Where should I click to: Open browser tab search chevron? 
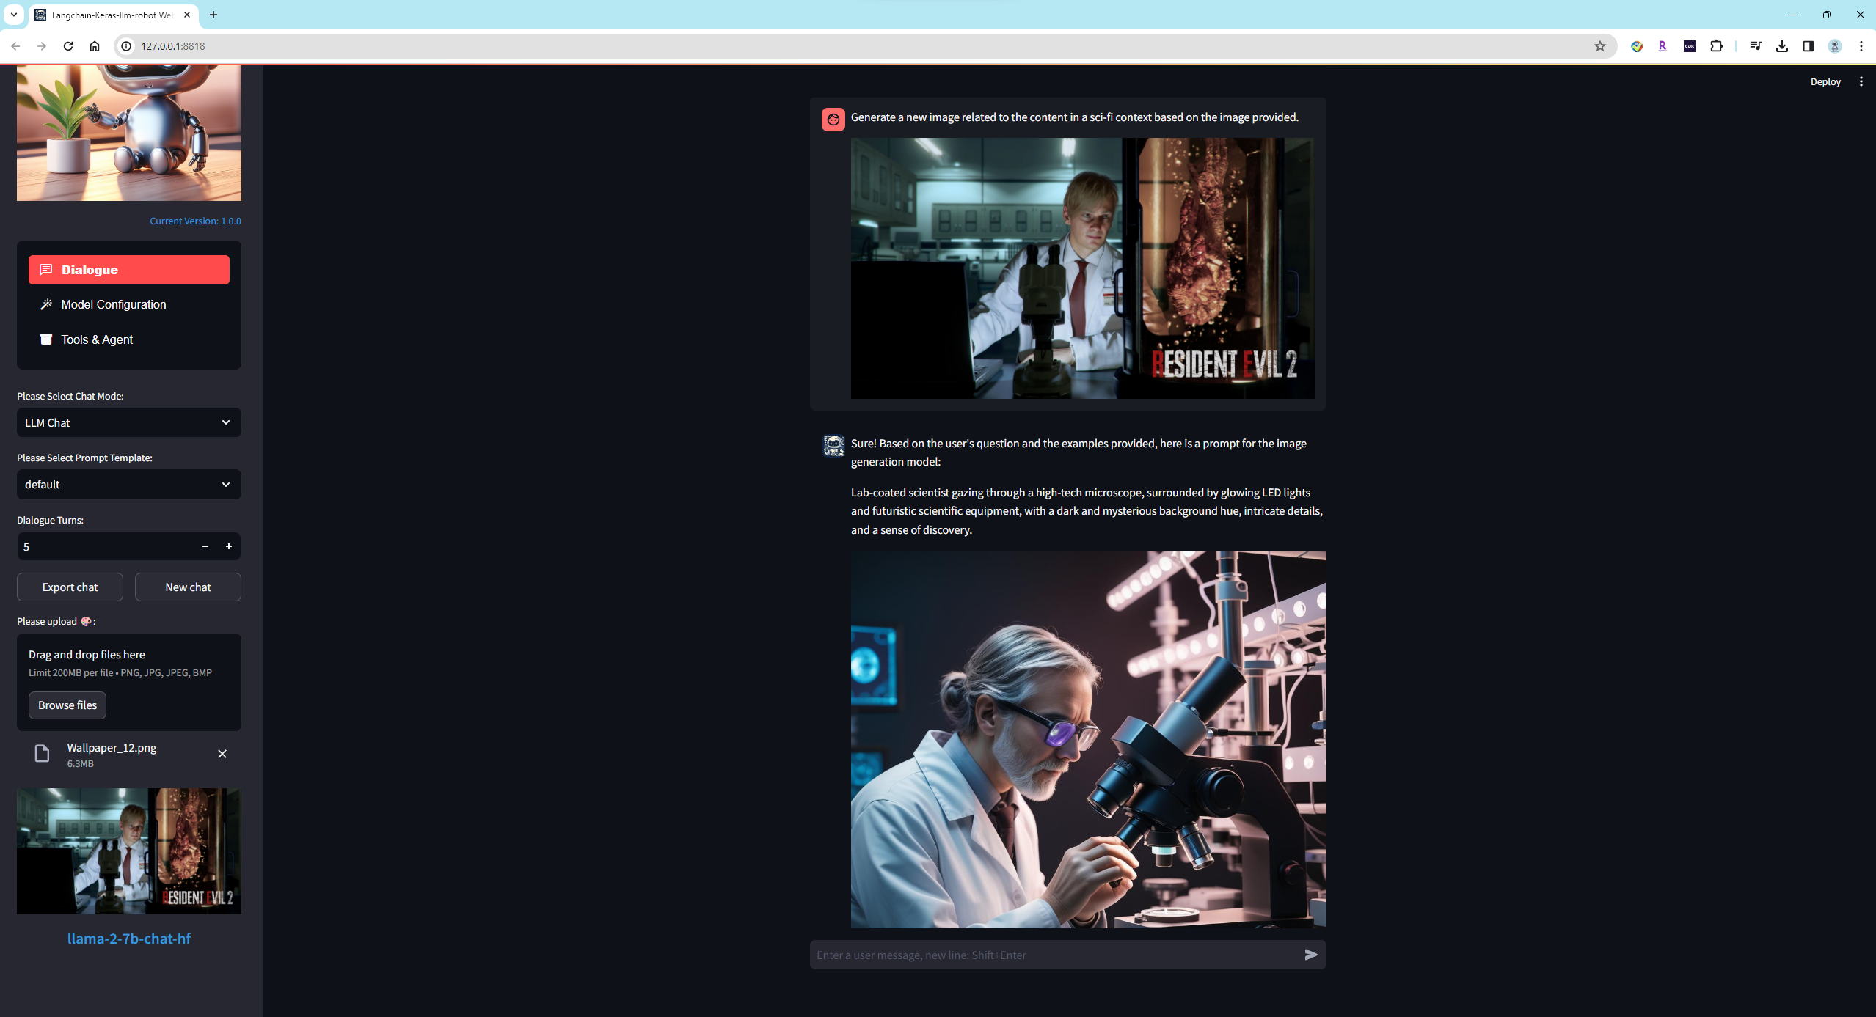point(14,15)
